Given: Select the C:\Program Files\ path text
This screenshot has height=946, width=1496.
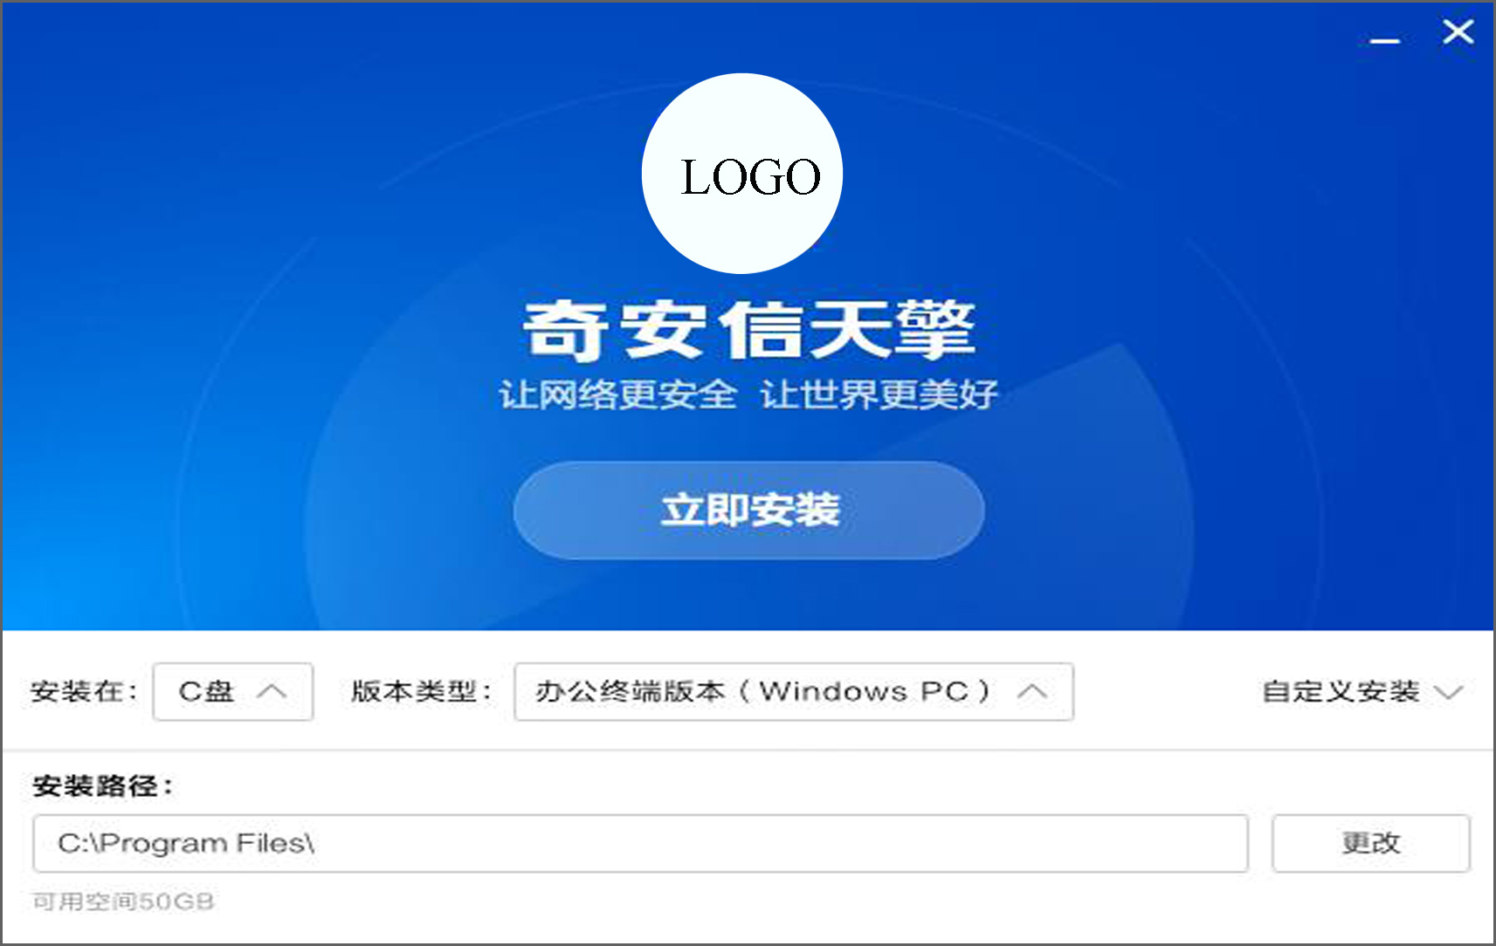Looking at the screenshot, I should pyautogui.click(x=185, y=842).
